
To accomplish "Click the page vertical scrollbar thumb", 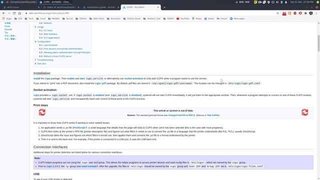I will (x=318, y=43).
